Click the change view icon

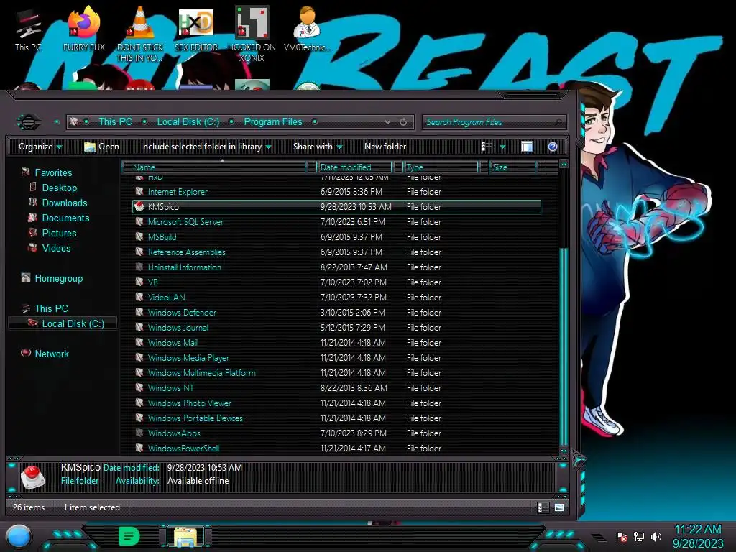tap(487, 147)
